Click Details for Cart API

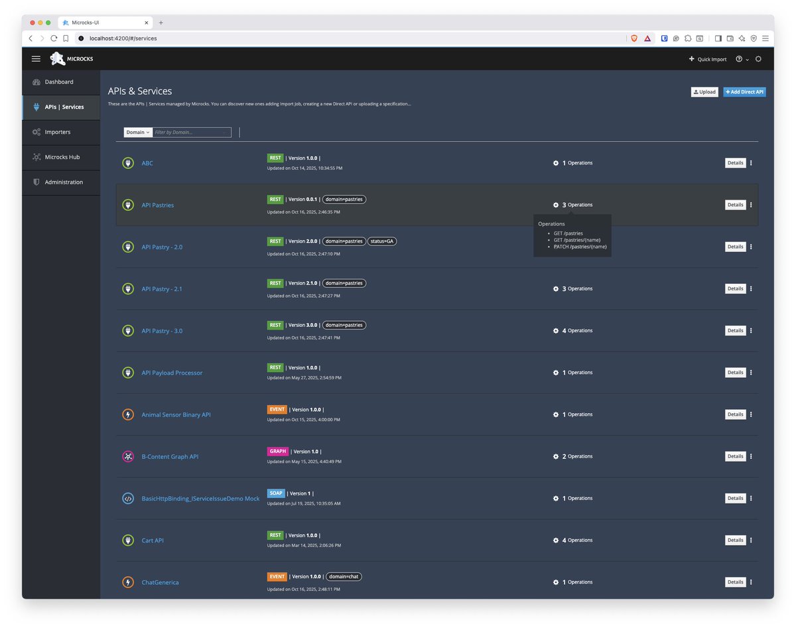pos(735,540)
